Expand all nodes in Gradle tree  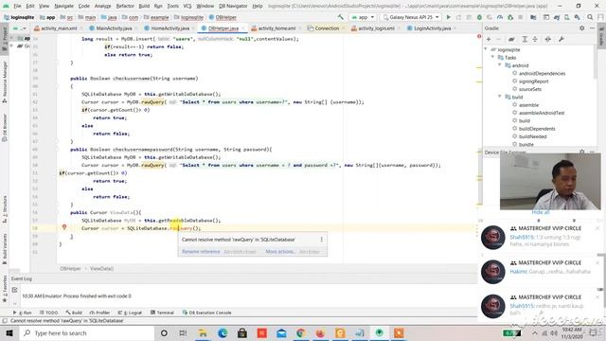(525, 39)
